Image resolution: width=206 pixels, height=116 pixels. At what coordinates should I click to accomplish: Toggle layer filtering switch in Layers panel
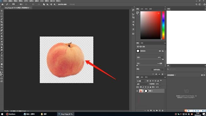point(161,81)
